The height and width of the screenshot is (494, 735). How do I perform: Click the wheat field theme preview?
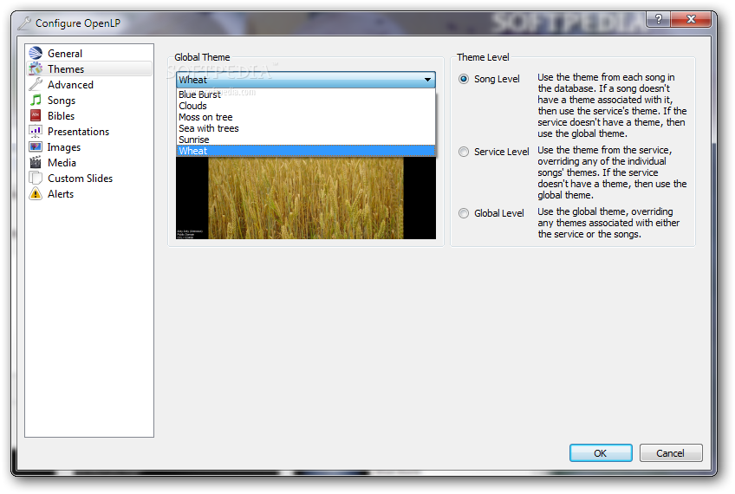click(306, 198)
